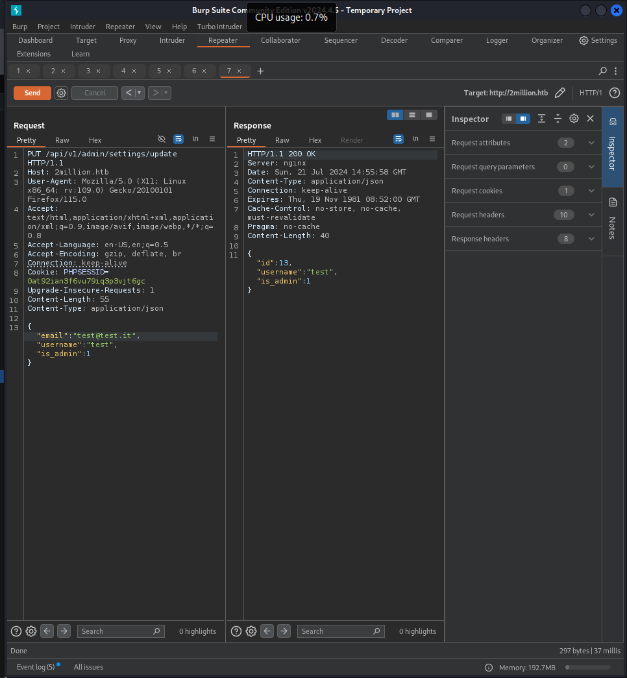Image resolution: width=627 pixels, height=678 pixels.
Task: Open Settings with gear icon
Action: [598, 40]
